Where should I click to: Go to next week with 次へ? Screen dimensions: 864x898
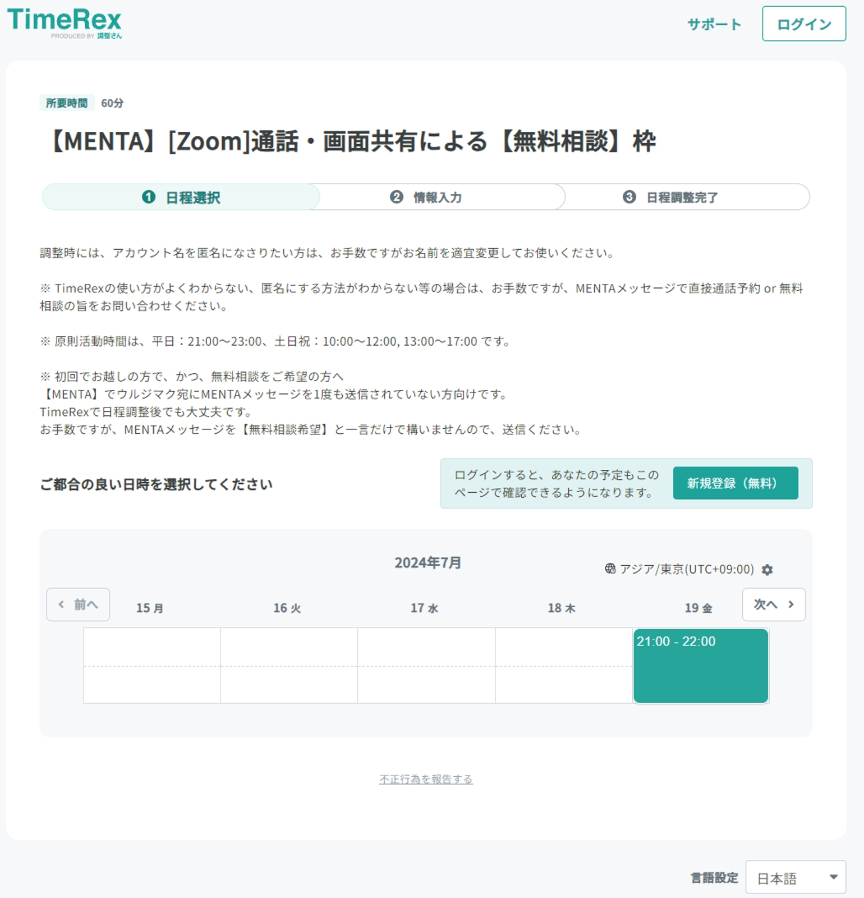click(x=774, y=604)
